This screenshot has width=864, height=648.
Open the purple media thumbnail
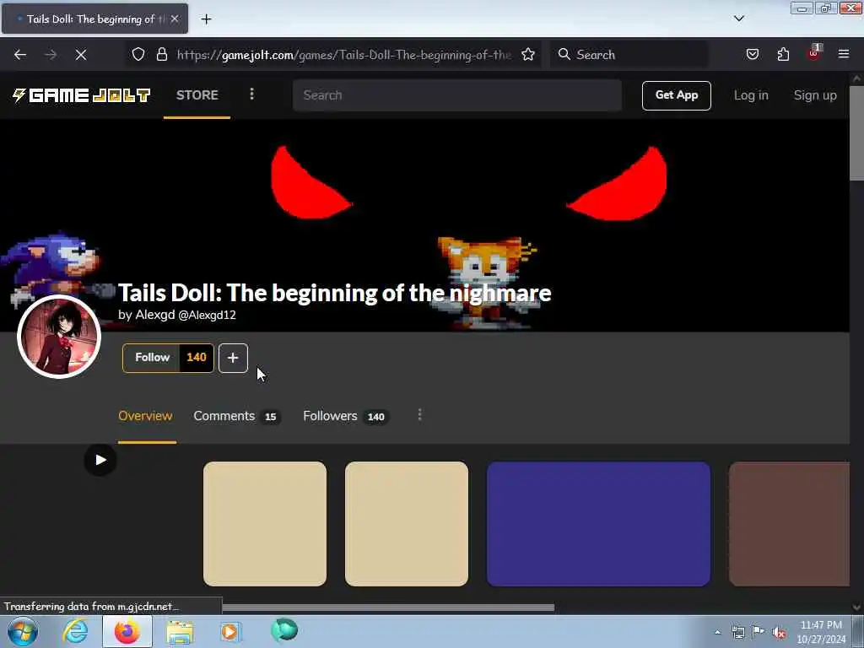598,524
